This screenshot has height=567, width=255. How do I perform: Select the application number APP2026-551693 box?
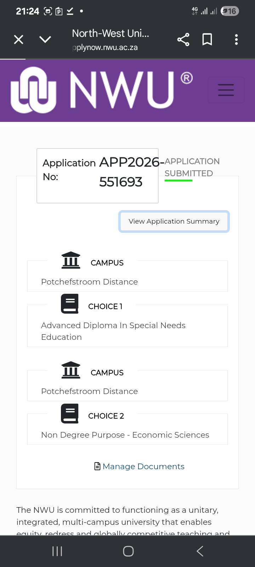tap(97, 176)
